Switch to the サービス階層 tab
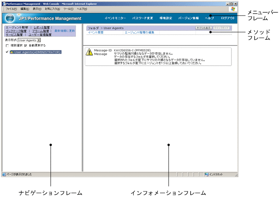279x198 pixels. (x=14, y=34)
